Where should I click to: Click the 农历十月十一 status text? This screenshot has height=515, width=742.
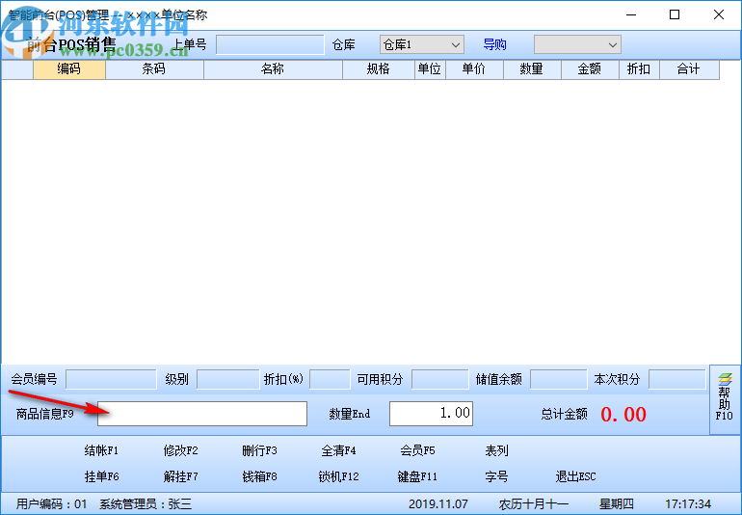[x=533, y=504]
